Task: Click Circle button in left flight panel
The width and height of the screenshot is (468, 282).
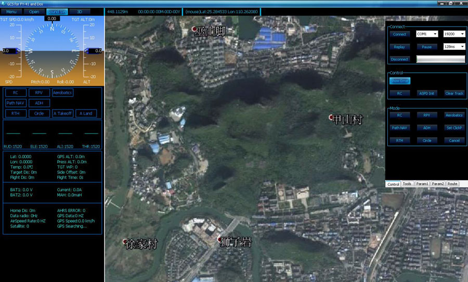Action: coord(39,114)
